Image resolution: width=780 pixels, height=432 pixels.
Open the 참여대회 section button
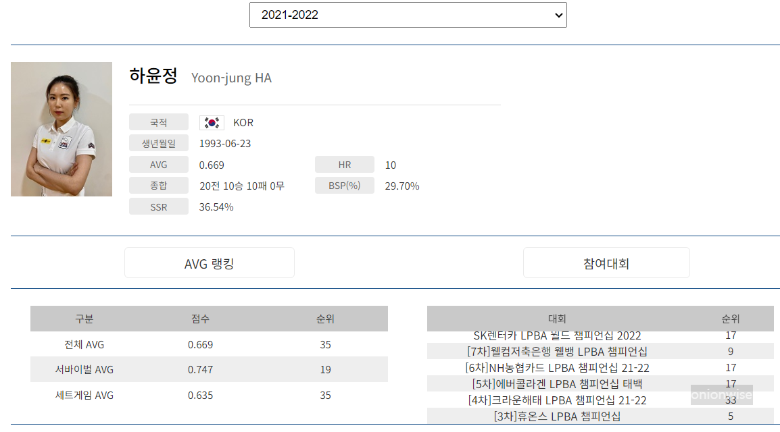click(x=606, y=263)
